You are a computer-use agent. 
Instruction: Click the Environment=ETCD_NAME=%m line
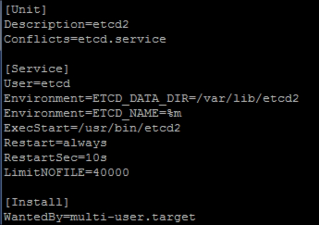click(93, 113)
